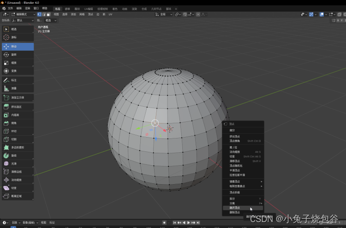Toggle X axis mirror button
This screenshot has height=228, width=346.
[x=338, y=20]
